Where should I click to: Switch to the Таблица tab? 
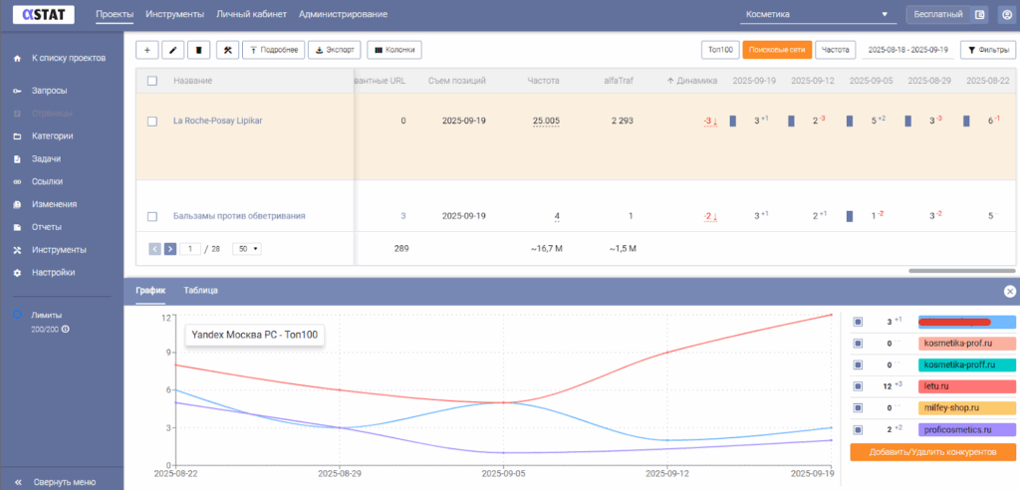[200, 290]
